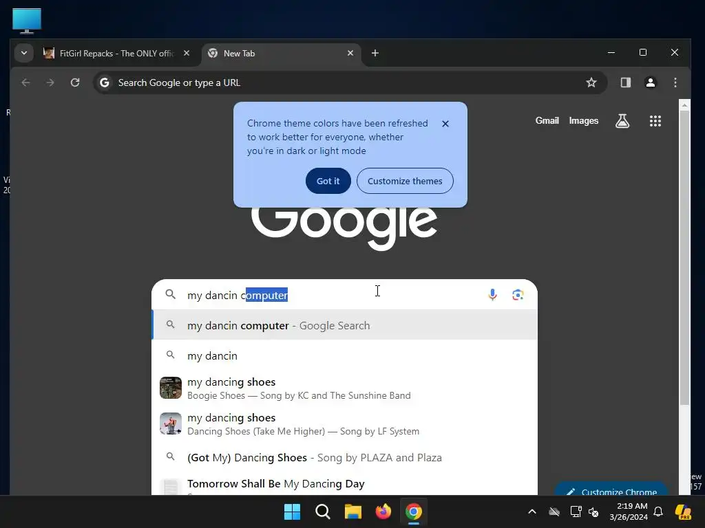This screenshot has width=705, height=528.
Task: Switch to FitGirl Repacks tab
Action: (x=117, y=53)
